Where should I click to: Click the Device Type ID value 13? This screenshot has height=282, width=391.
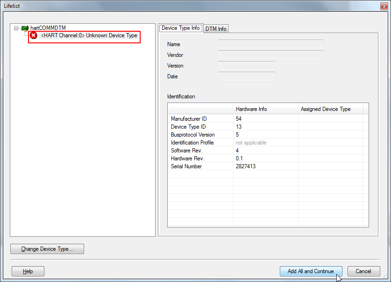[239, 127]
